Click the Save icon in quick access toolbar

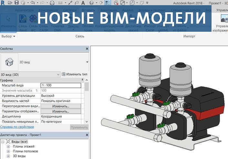tap(16, 3)
